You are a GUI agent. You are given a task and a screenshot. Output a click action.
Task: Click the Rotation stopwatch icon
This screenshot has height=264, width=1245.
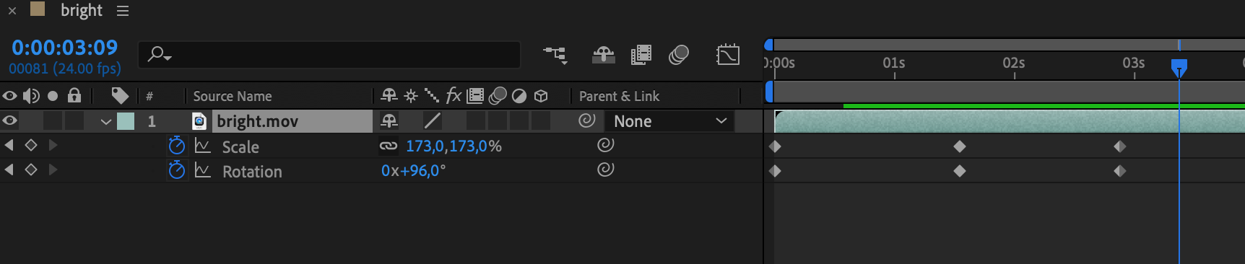tap(176, 170)
